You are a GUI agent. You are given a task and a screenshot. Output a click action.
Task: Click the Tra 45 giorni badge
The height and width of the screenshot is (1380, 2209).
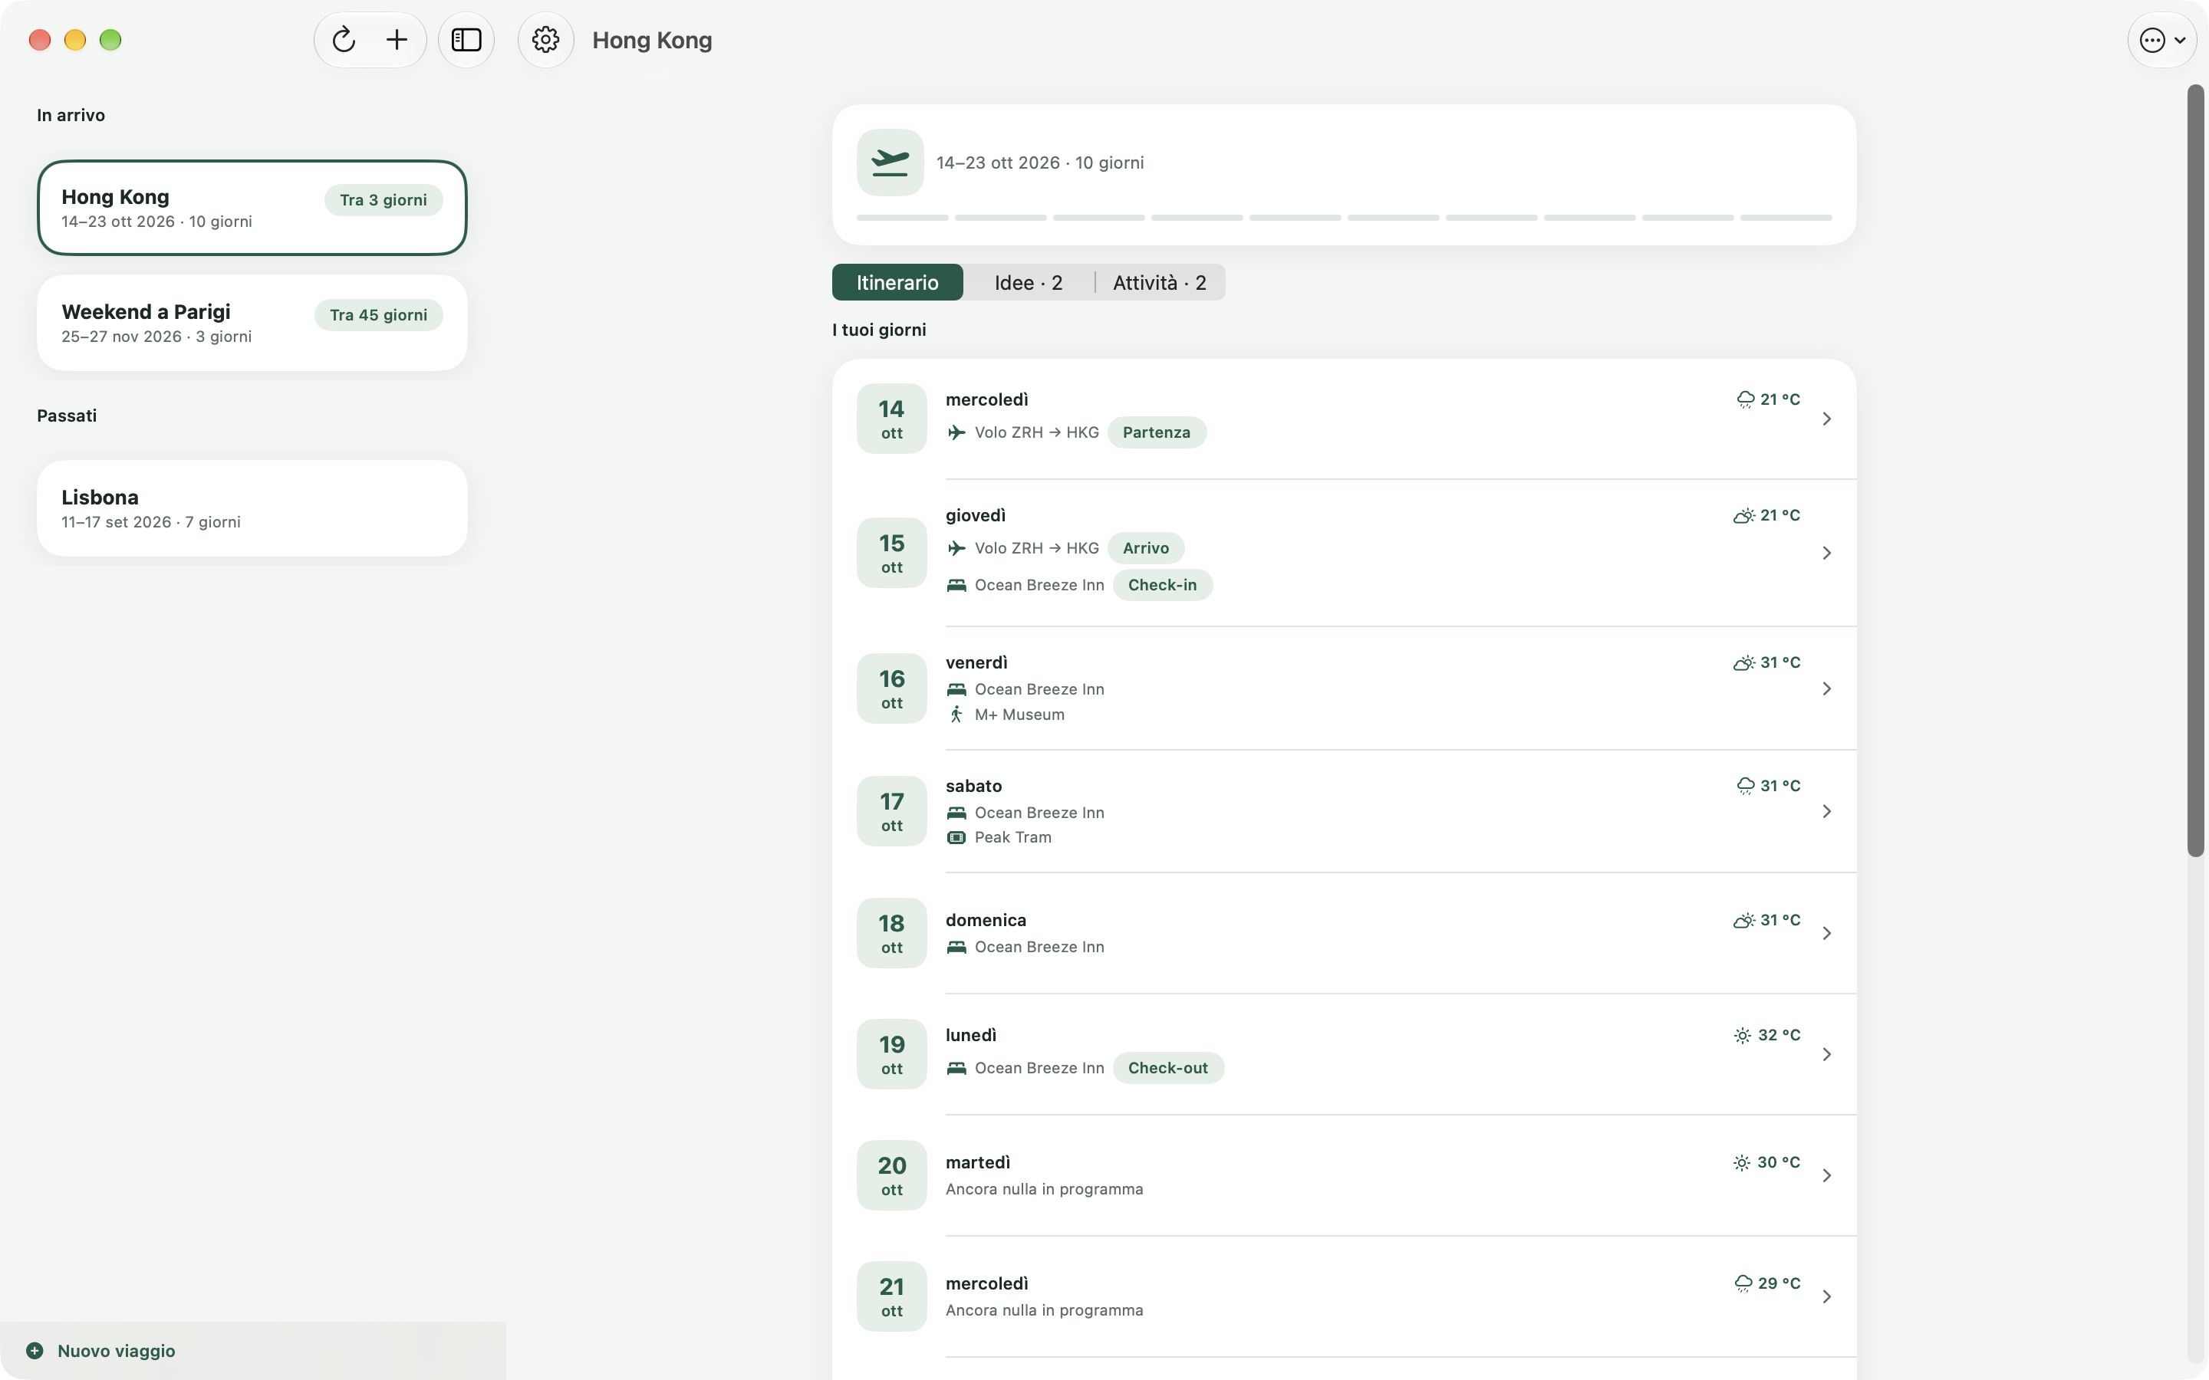click(x=379, y=315)
